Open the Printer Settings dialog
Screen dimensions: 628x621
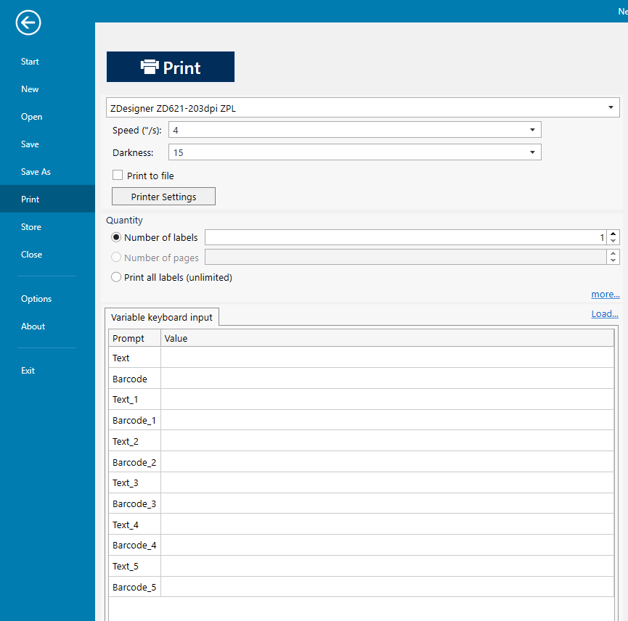pyautogui.click(x=163, y=196)
